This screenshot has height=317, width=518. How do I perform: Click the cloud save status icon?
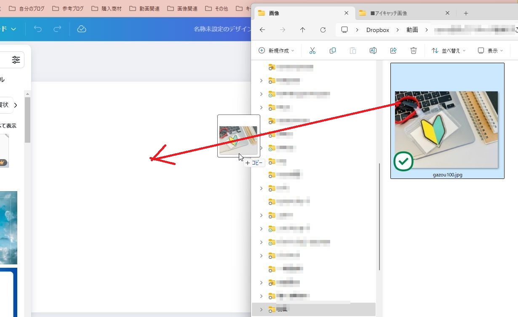[82, 29]
